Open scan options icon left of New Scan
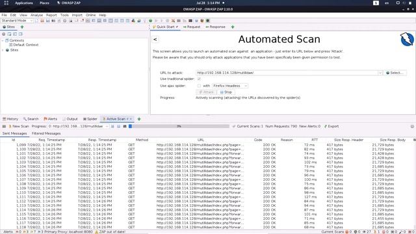Image resolution: width=416 pixels, height=234 pixels. tap(4, 126)
